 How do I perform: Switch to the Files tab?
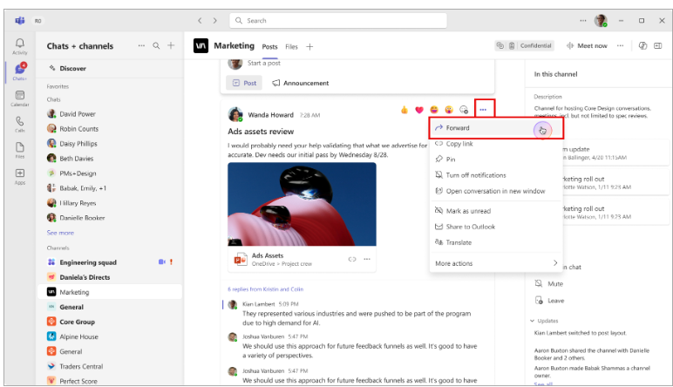[x=291, y=47]
